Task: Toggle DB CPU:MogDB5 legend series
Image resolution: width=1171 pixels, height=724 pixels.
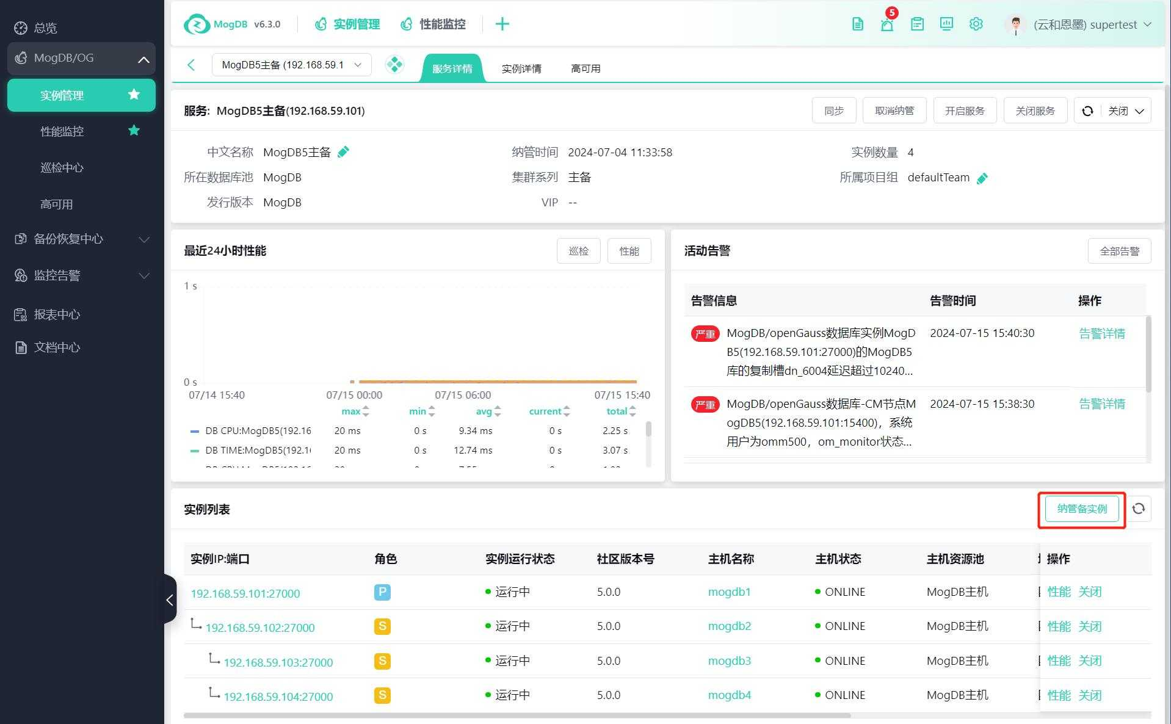Action: [x=251, y=431]
